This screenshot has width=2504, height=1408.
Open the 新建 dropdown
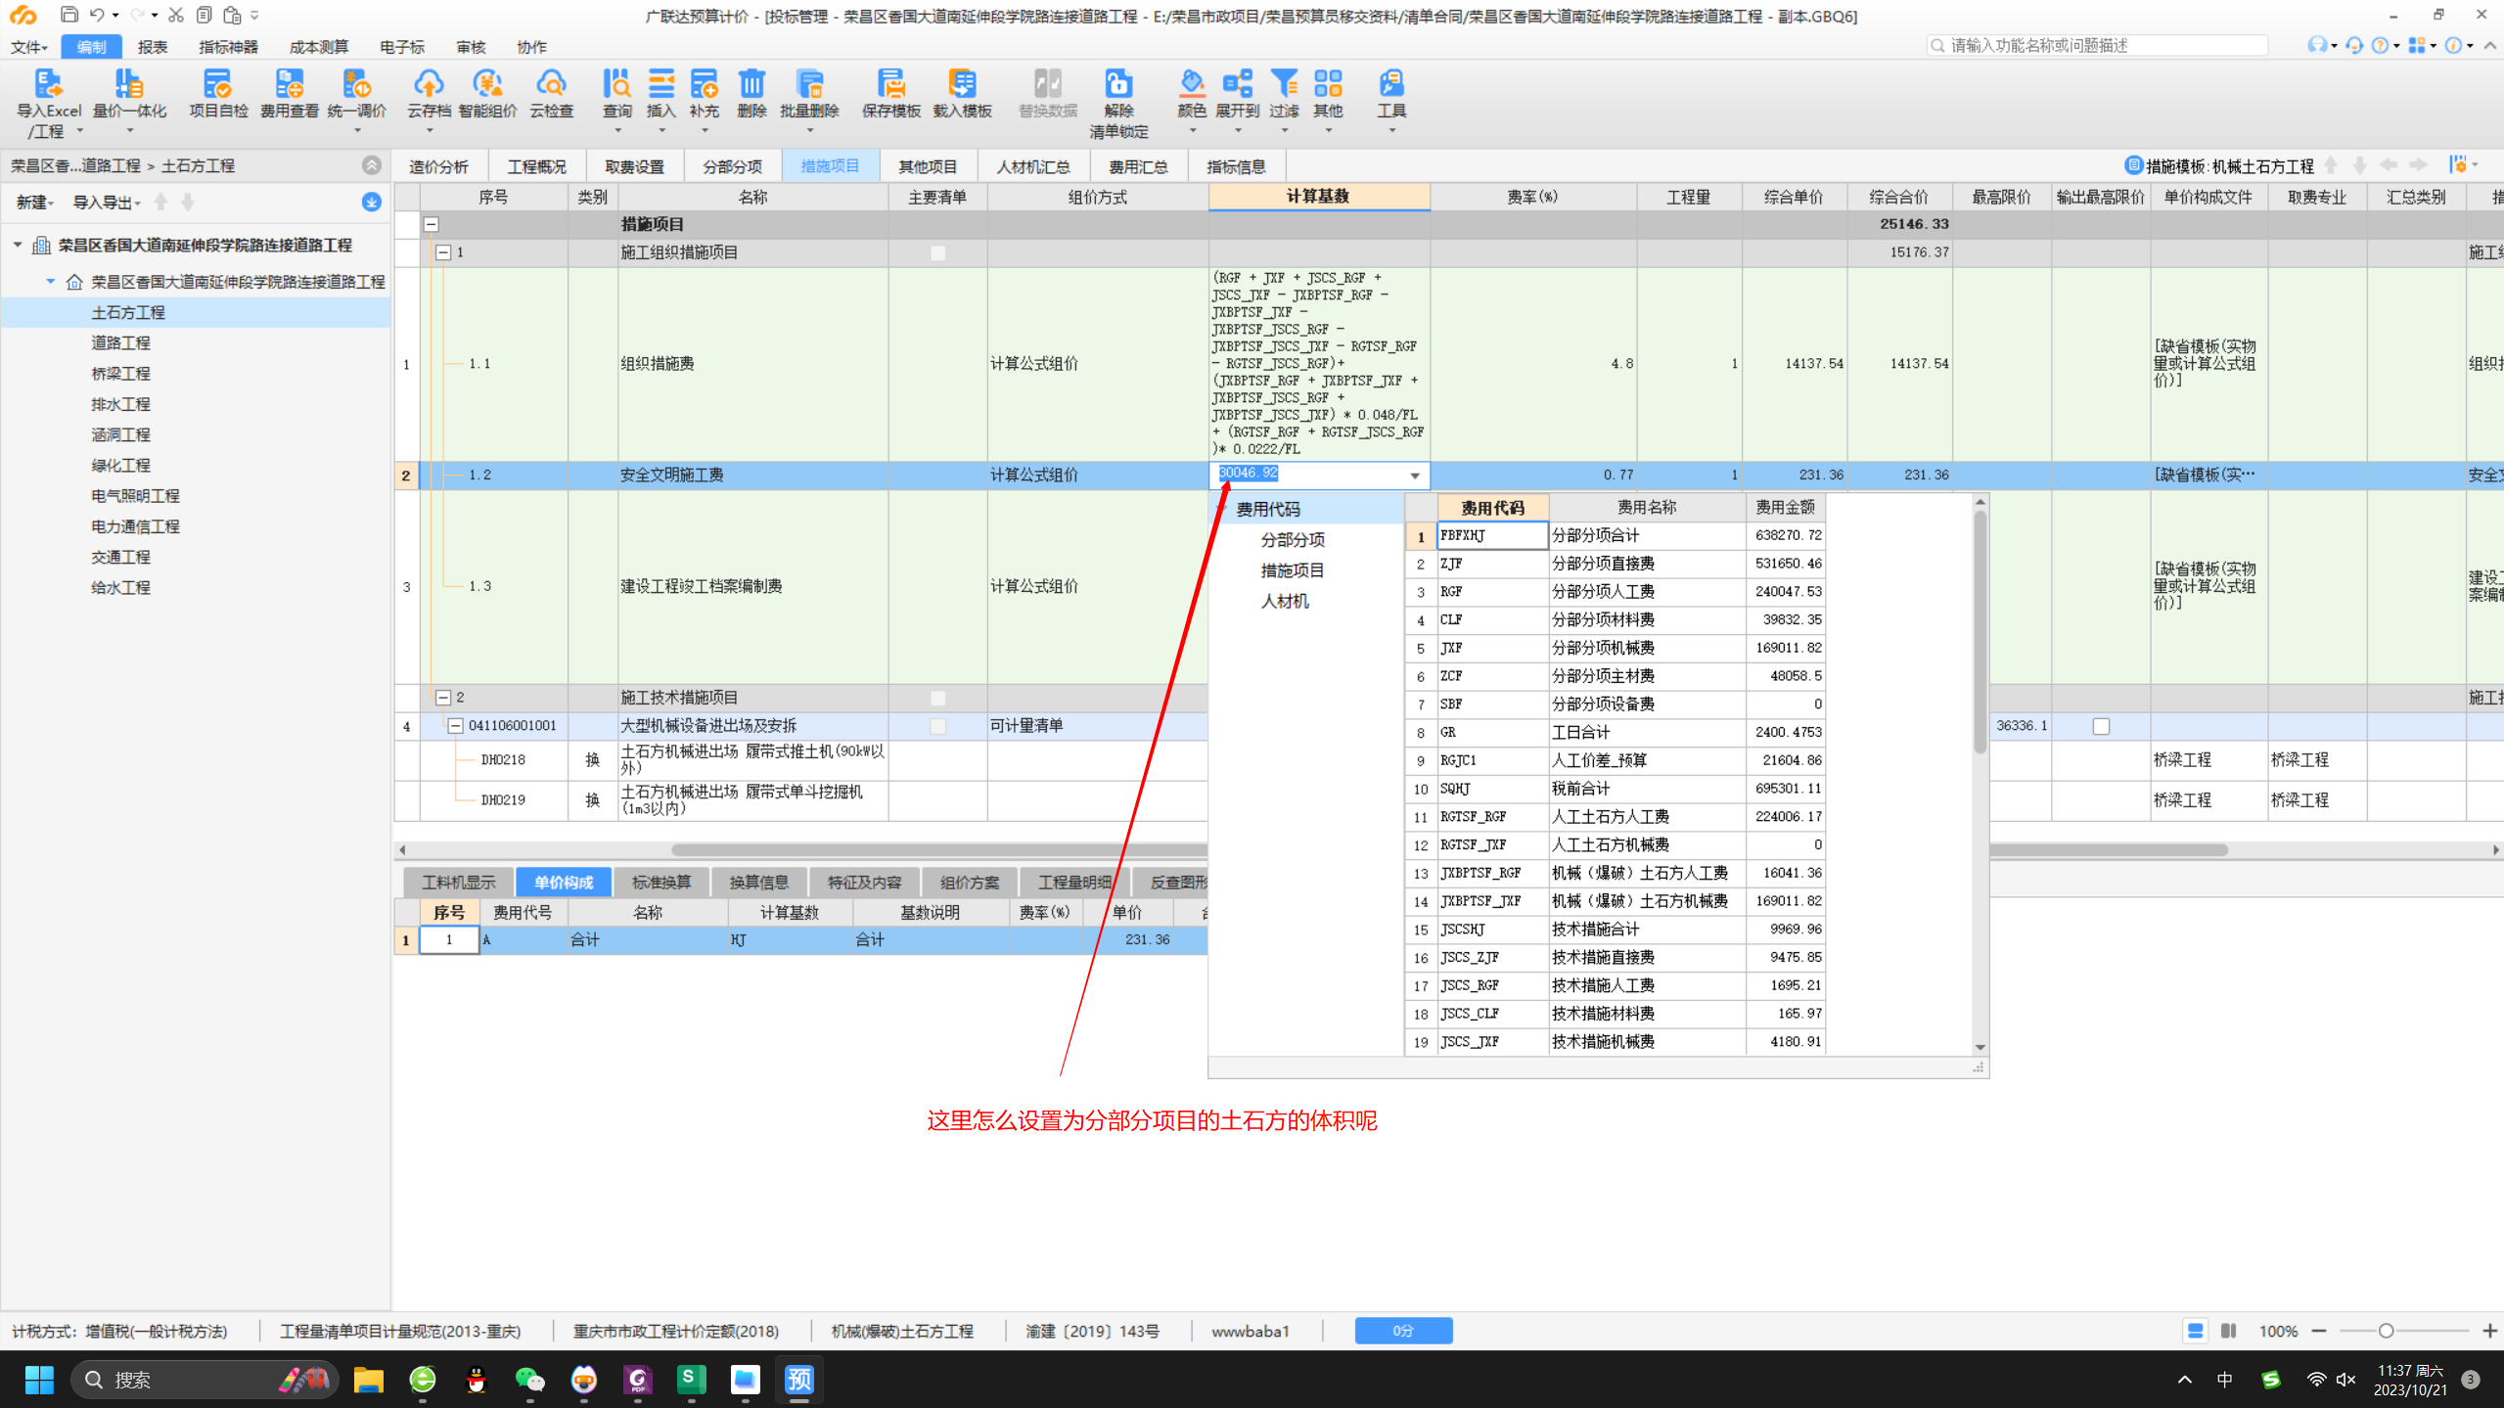34,203
